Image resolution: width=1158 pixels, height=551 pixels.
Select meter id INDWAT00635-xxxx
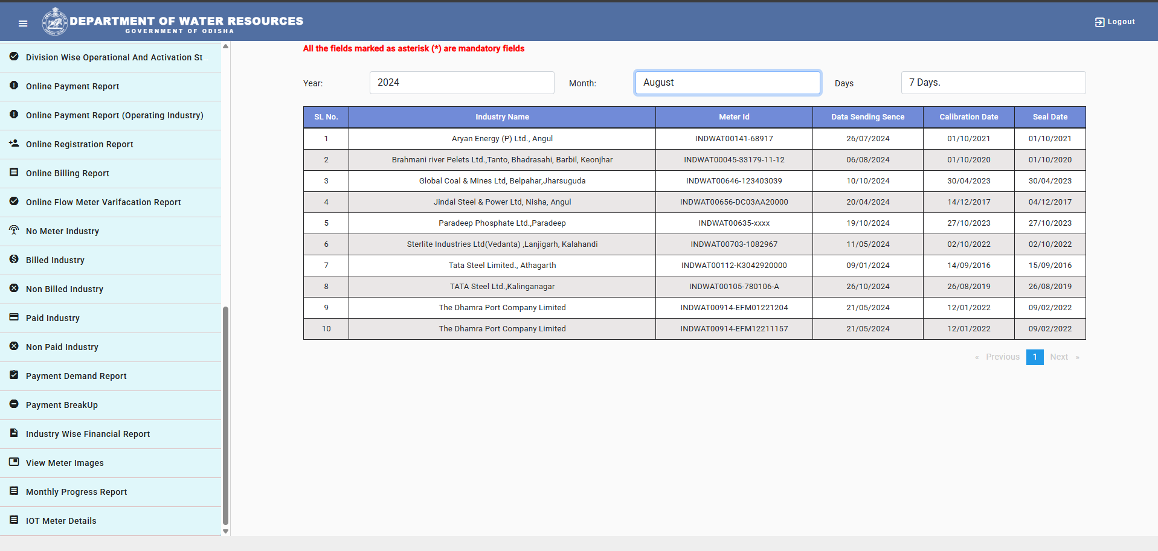click(x=734, y=223)
